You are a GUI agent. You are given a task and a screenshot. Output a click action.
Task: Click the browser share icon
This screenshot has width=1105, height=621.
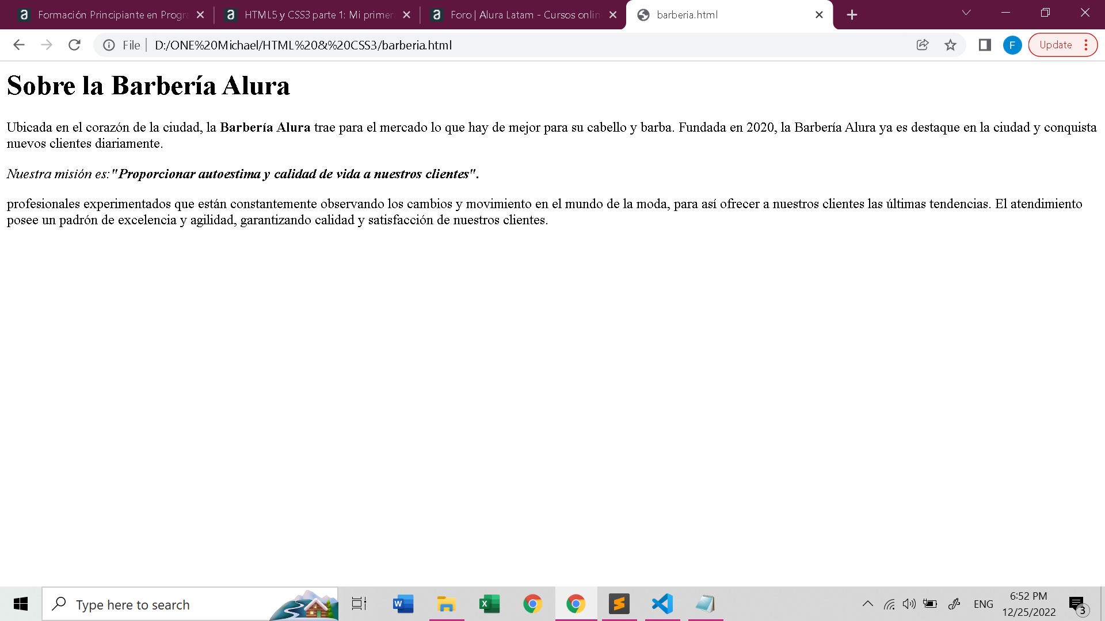pos(921,45)
